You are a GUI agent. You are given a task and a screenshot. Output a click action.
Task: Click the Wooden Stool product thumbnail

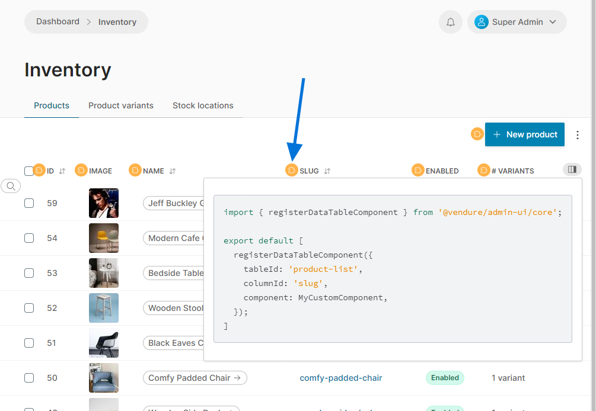tap(104, 308)
